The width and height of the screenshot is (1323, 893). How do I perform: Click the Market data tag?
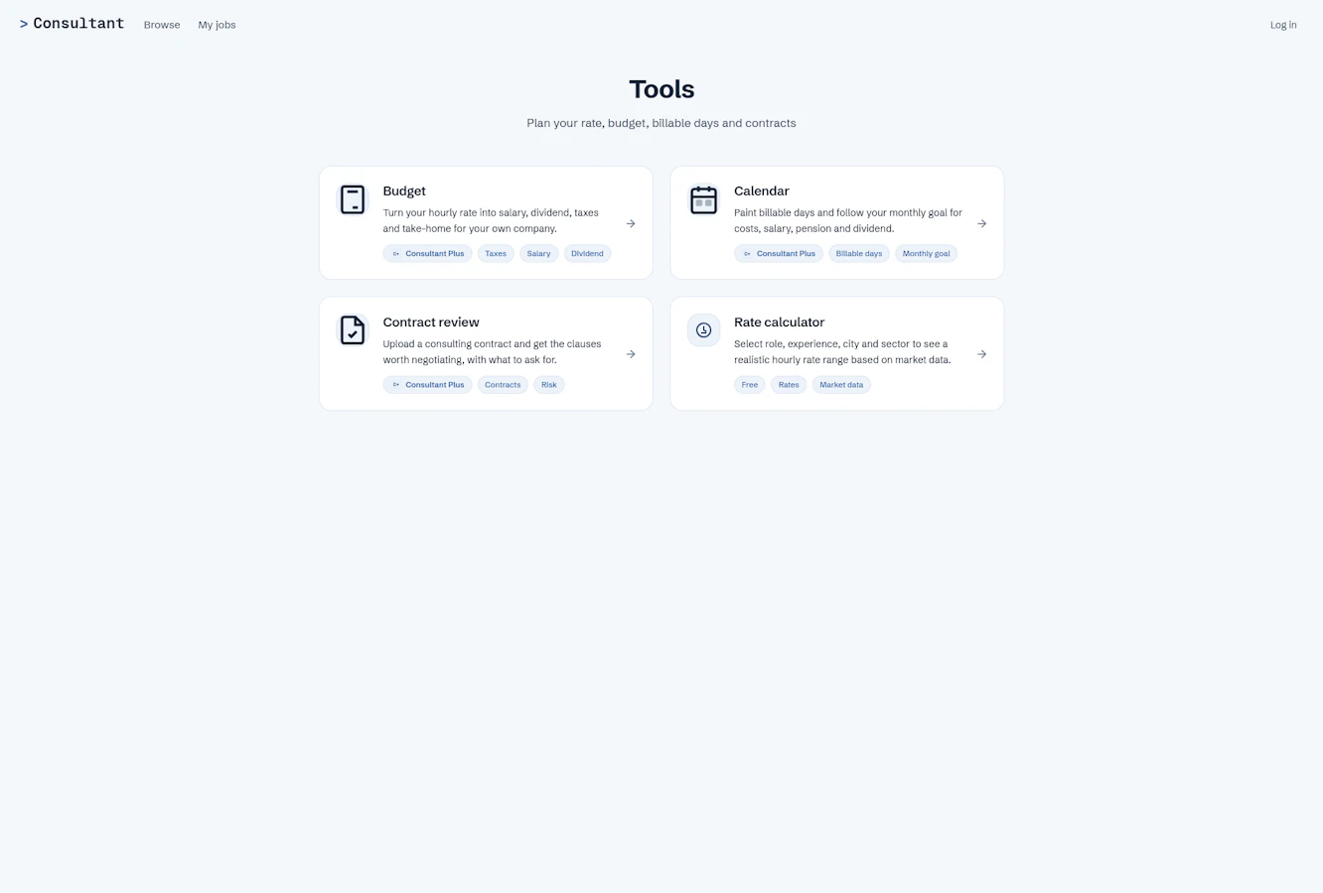point(841,385)
